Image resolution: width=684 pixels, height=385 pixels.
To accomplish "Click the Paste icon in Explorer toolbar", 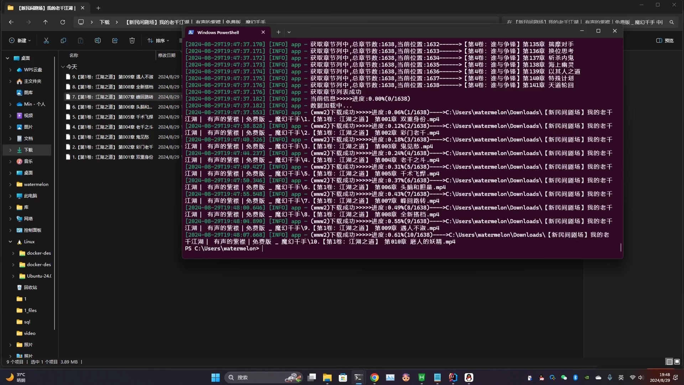I will 81,41.
